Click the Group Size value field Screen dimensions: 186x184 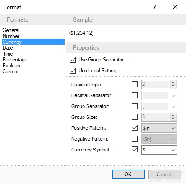pos(156,117)
